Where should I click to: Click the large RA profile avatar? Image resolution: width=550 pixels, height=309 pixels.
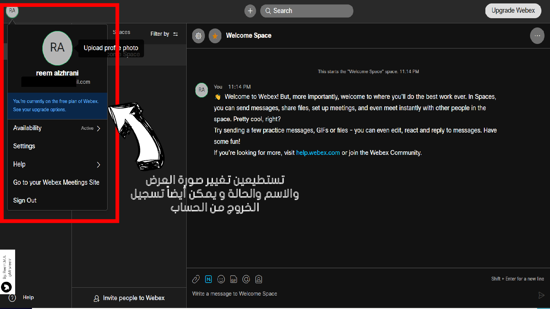click(57, 48)
